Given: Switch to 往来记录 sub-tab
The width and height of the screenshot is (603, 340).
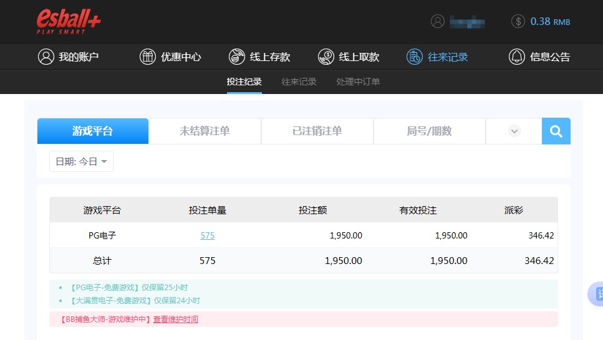Looking at the screenshot, I should click(x=299, y=82).
